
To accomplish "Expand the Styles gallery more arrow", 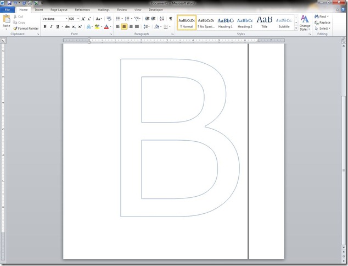I will pyautogui.click(x=295, y=28).
